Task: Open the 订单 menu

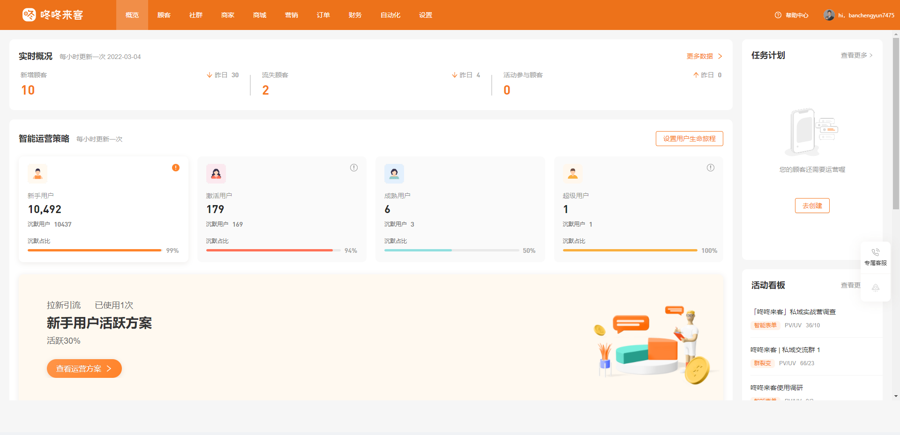Action: tap(323, 15)
